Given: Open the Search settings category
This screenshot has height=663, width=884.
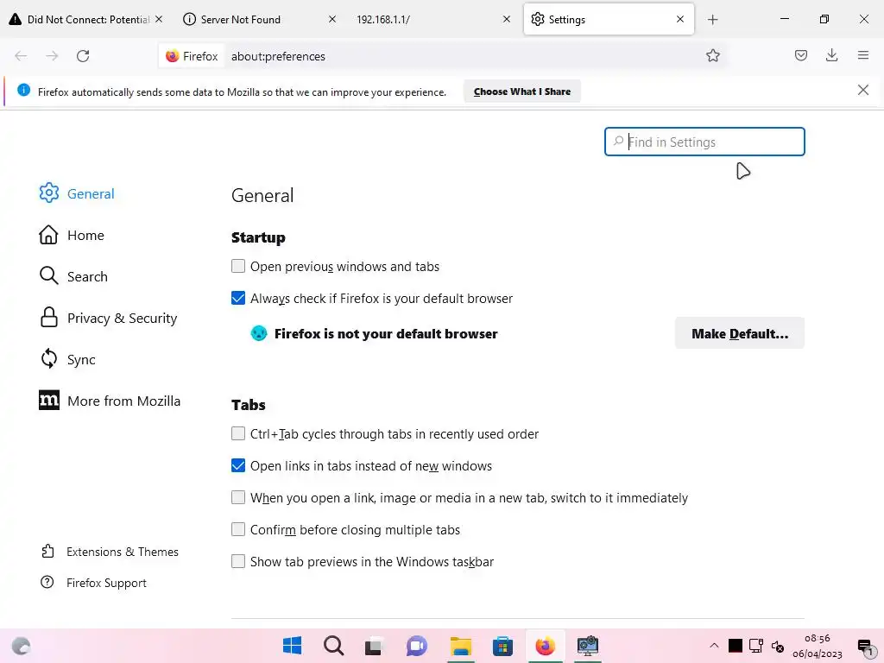Looking at the screenshot, I should (x=73, y=276).
